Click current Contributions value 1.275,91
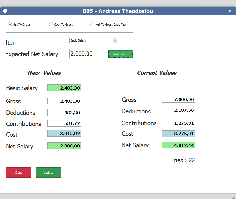 178,123
